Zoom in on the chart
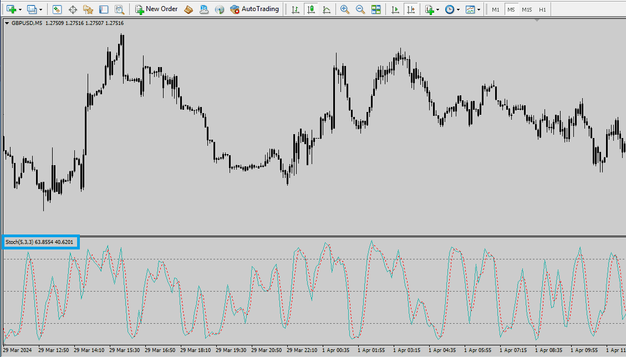This screenshot has width=626, height=357. [x=345, y=9]
